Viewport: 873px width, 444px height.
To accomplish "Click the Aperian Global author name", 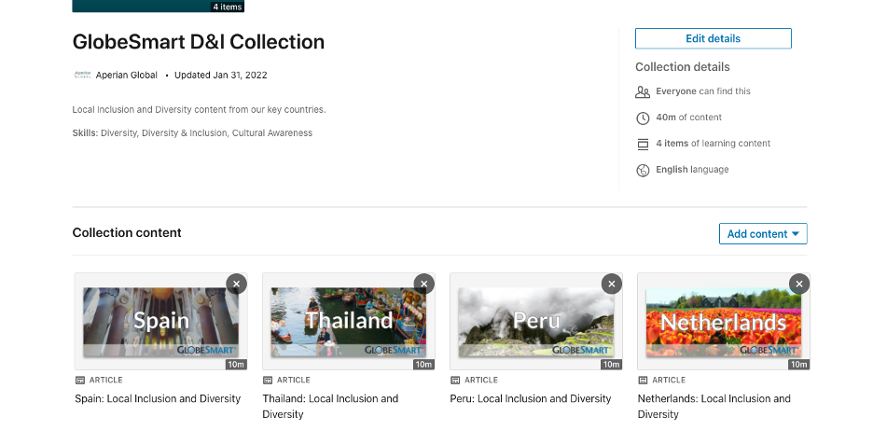I will coord(127,76).
